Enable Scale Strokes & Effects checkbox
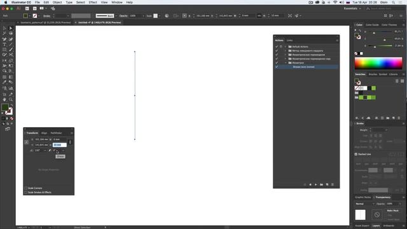 click(26, 192)
